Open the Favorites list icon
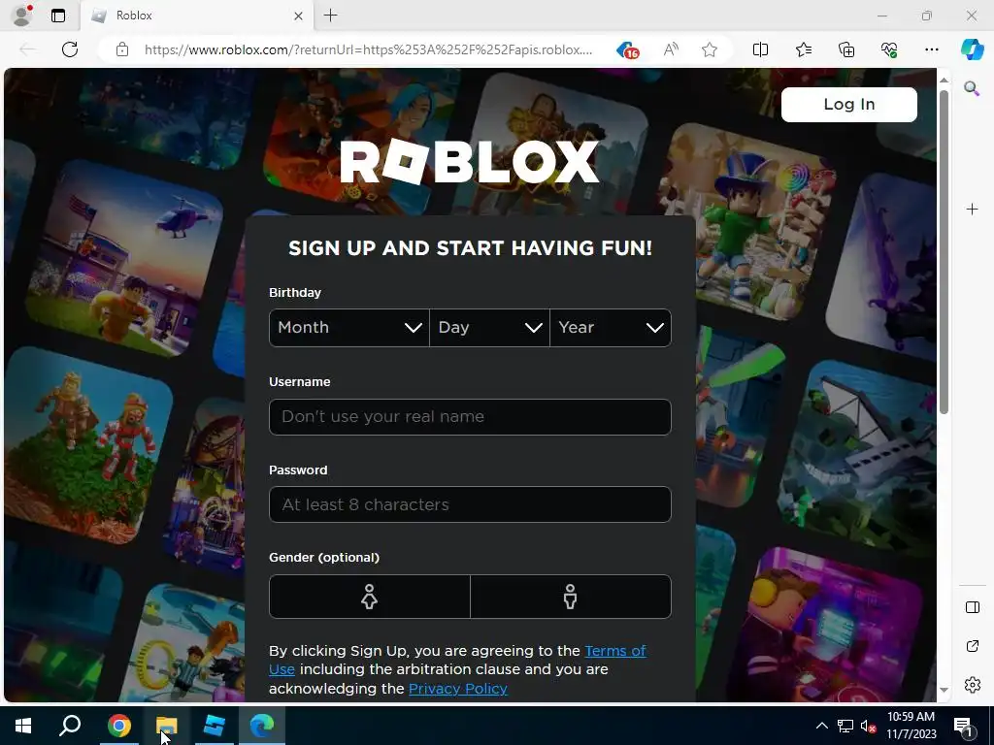 click(803, 49)
